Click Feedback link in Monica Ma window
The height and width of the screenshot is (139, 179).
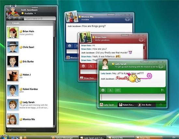tap(111, 15)
